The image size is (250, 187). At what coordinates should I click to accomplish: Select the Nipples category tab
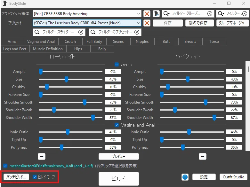(x=142, y=42)
